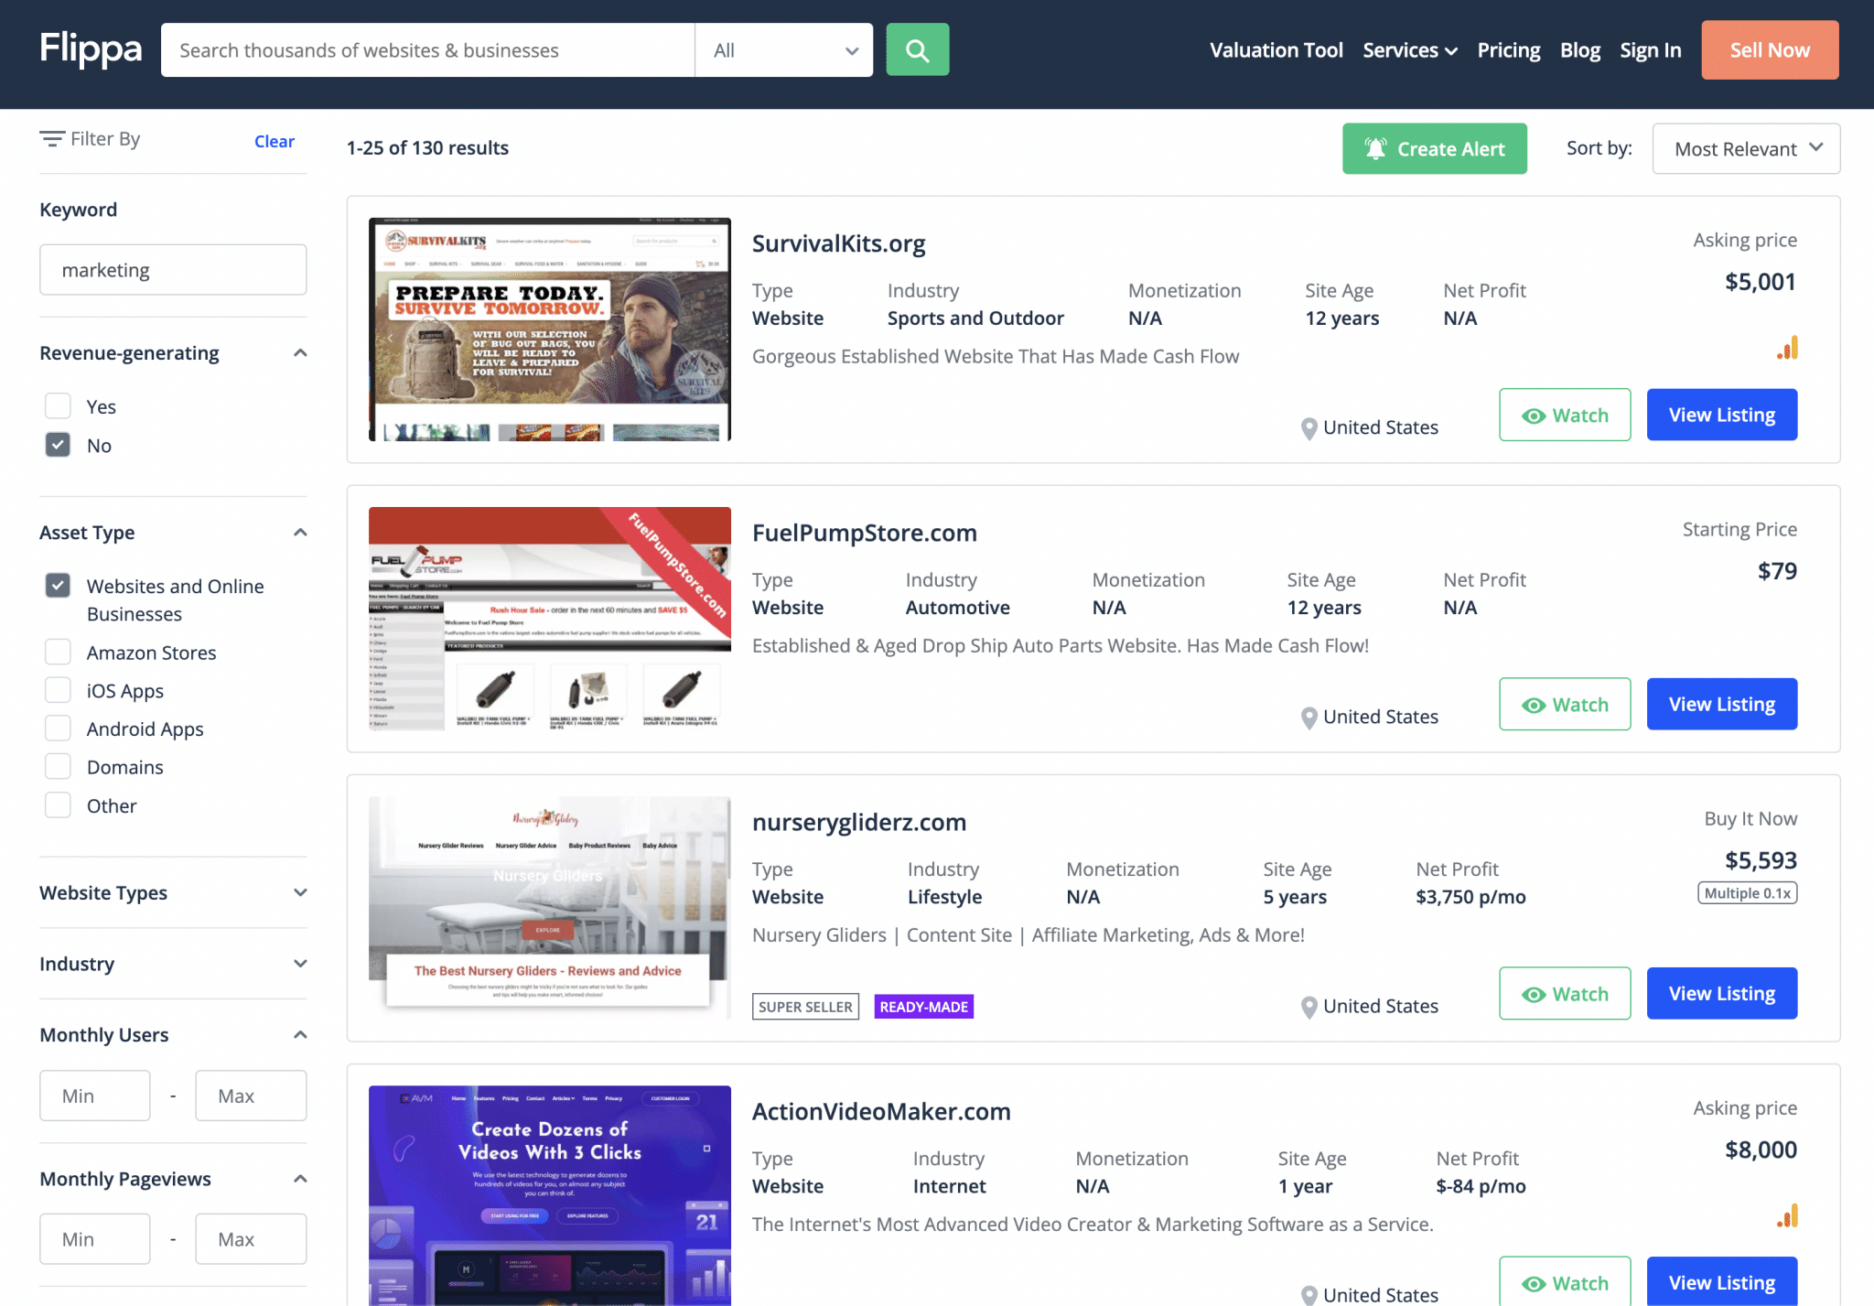Click the Multiple 0.1x tag
Image resolution: width=1874 pixels, height=1306 pixels.
[x=1747, y=893]
